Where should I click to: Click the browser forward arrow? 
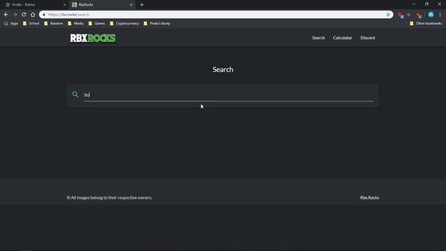pyautogui.click(x=15, y=15)
